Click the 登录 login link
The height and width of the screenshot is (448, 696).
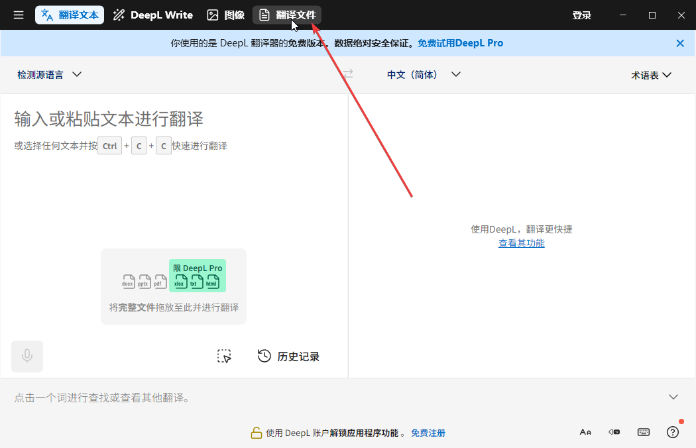point(581,15)
